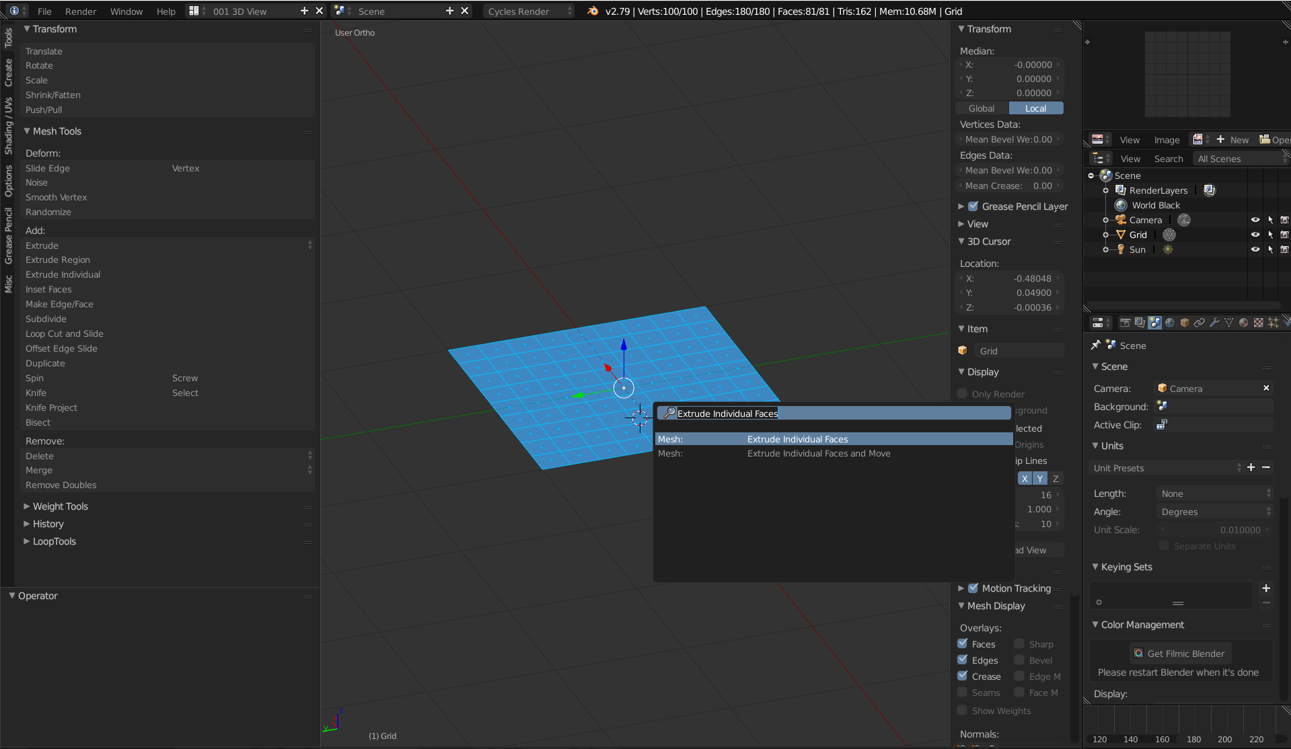Screen dimensions: 1291x749
Task: Click the Grid mesh data icon in outliner
Action: 1169,235
